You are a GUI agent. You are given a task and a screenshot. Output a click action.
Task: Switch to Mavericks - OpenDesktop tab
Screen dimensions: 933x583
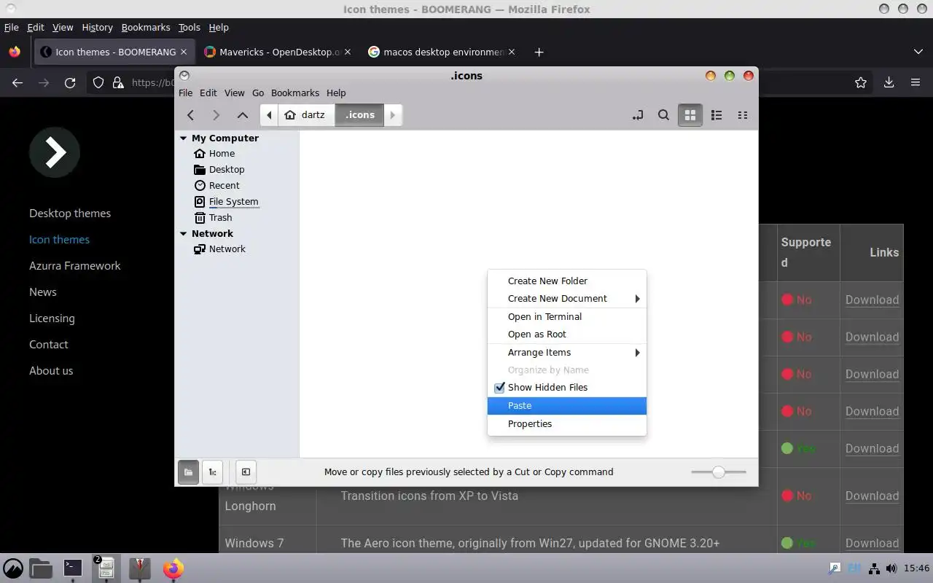[278, 52]
